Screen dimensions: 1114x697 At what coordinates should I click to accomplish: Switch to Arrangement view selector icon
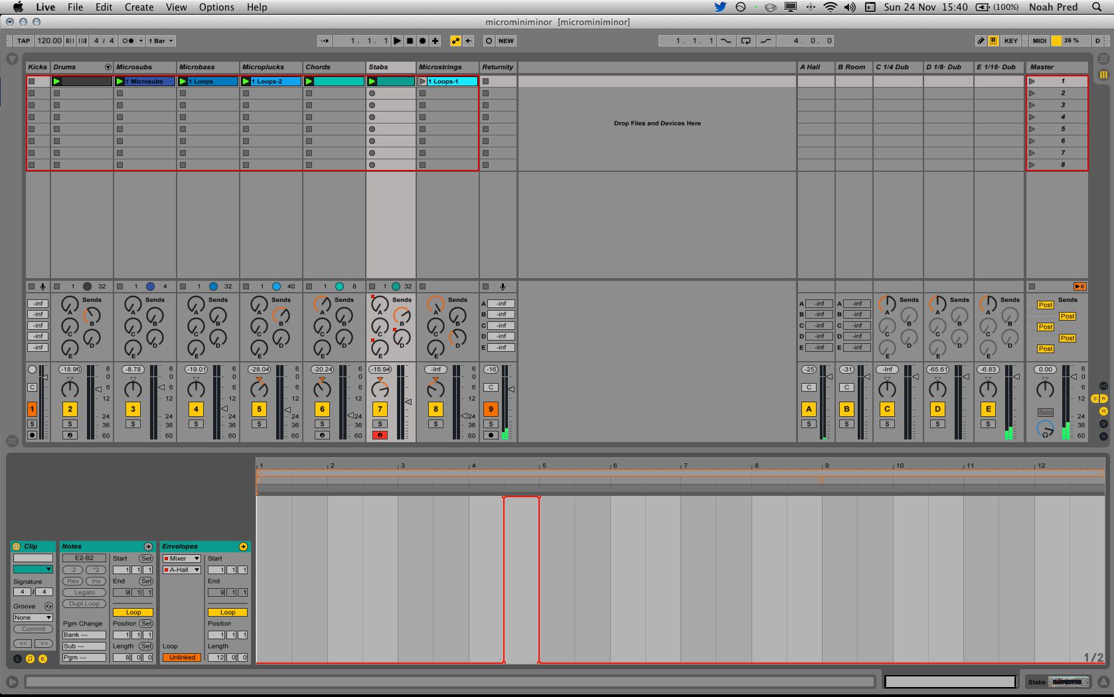tap(1103, 58)
